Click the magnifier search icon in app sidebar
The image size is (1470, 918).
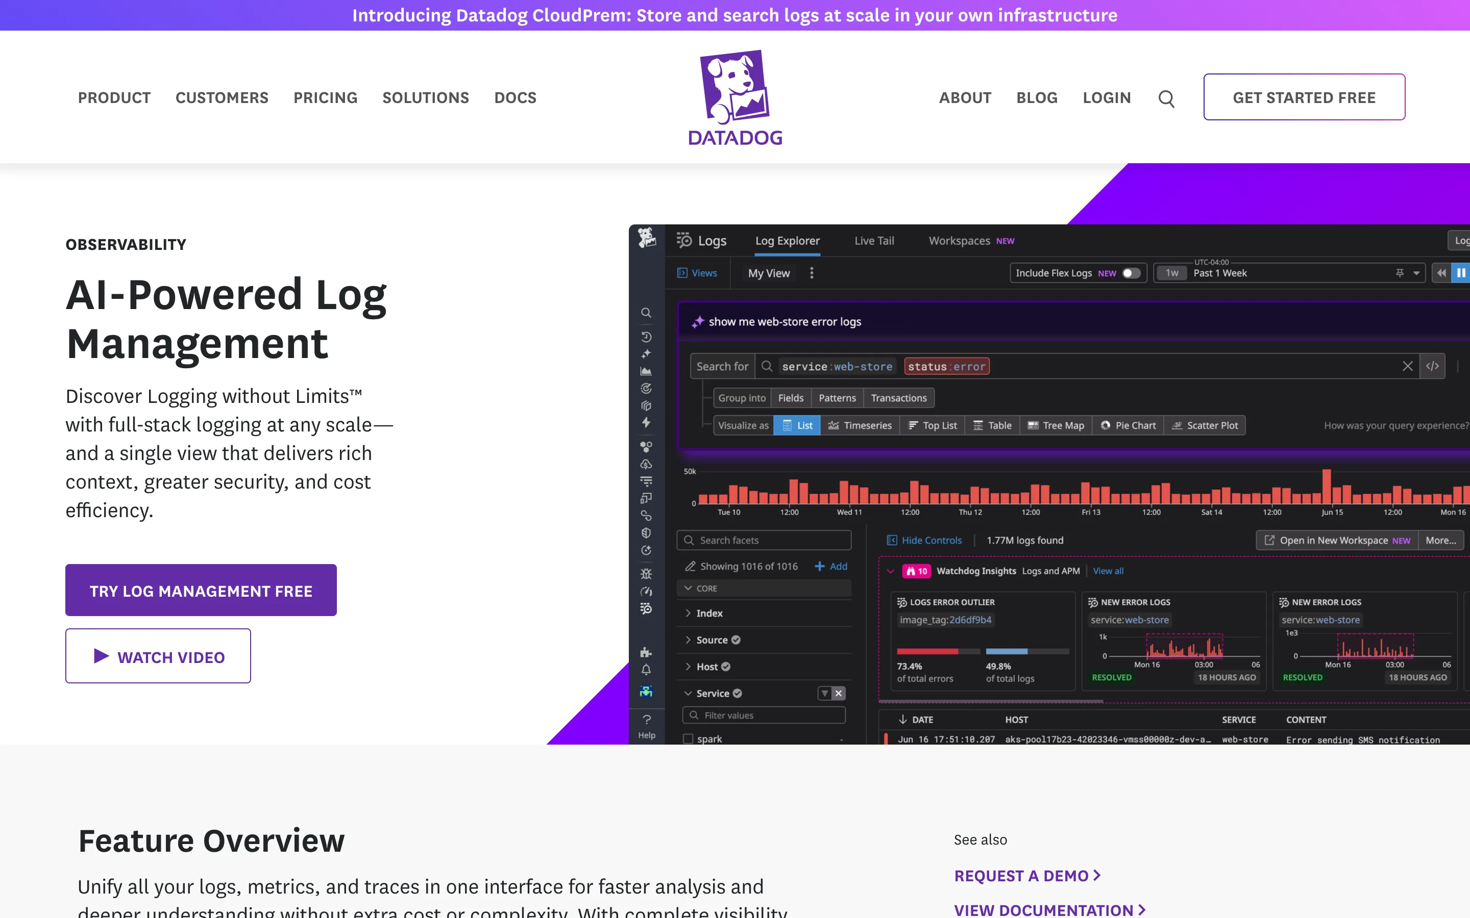[646, 313]
